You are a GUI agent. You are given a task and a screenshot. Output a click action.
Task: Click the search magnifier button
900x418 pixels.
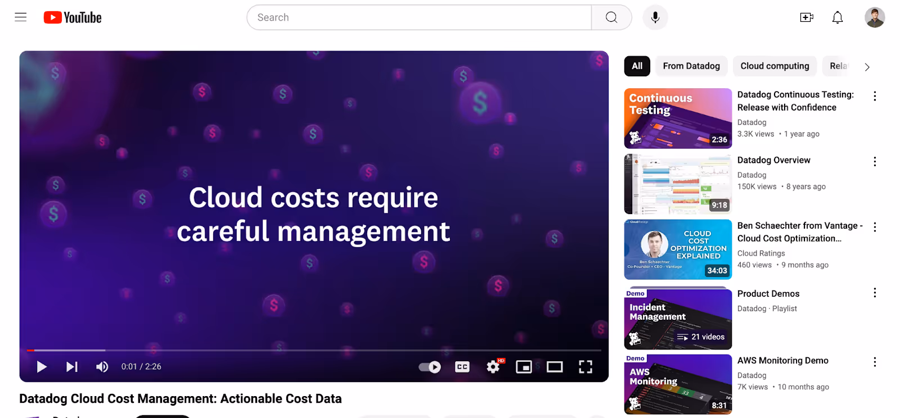(x=611, y=17)
